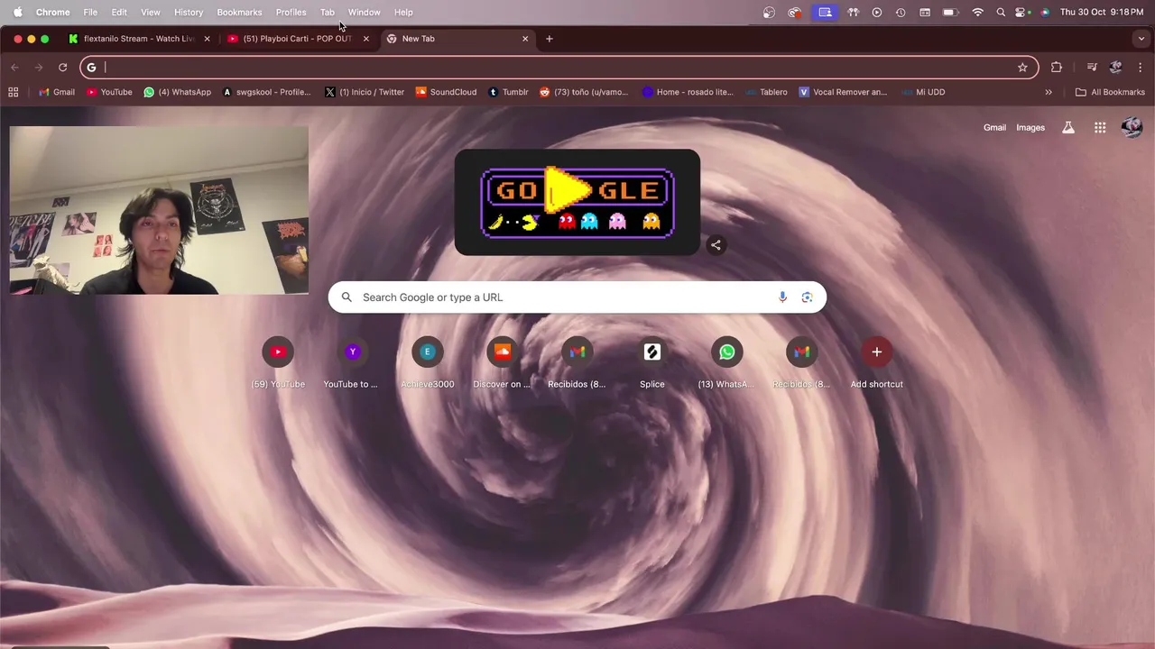
Task: Open Google account avatar on page
Action: 1132,127
